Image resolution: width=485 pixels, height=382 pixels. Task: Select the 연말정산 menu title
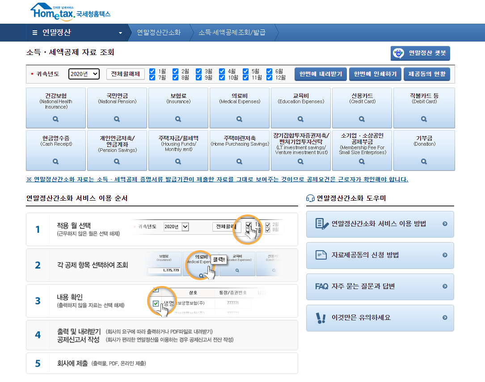coord(57,33)
